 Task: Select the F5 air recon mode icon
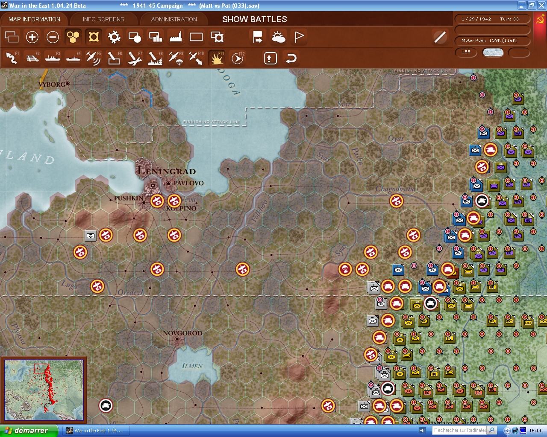(x=94, y=58)
